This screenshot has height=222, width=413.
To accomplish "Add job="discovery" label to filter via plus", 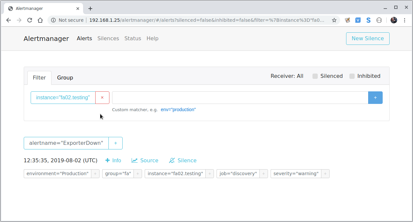I will 263,174.
